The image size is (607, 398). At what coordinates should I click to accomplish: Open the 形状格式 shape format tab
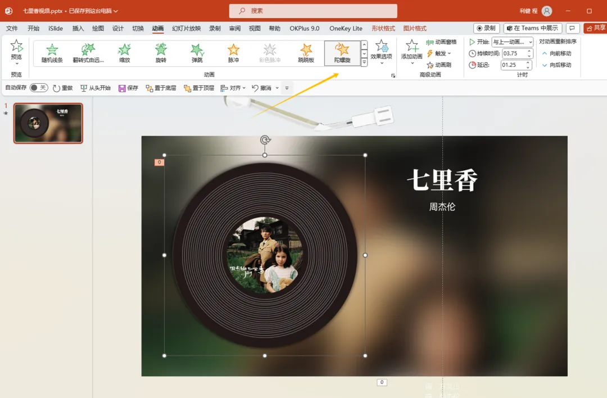click(x=383, y=28)
